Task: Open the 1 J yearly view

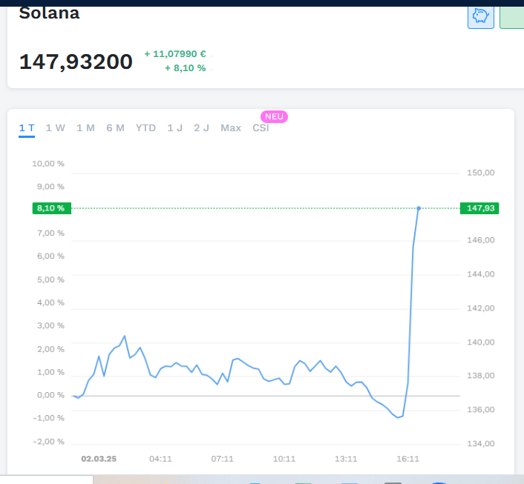Action: click(x=175, y=128)
